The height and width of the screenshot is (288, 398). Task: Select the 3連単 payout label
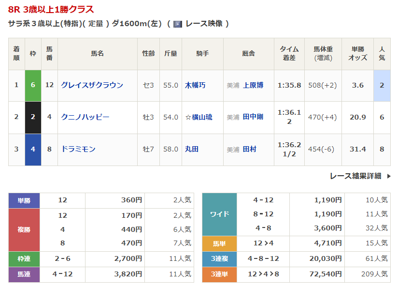point(219,274)
